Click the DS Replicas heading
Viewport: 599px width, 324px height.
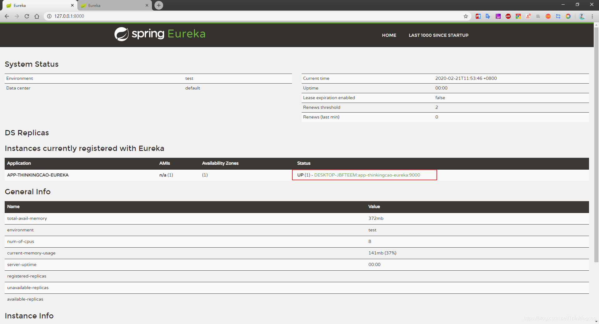click(x=27, y=133)
